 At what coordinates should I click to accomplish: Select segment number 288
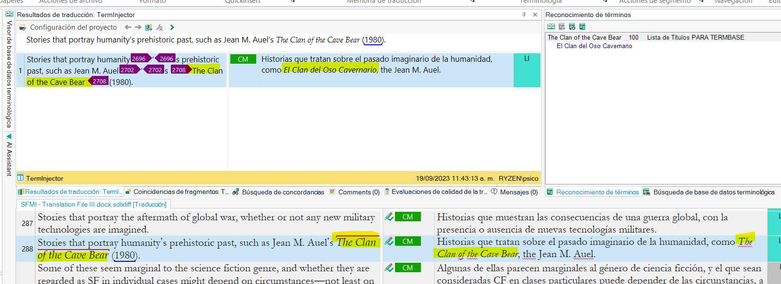click(x=27, y=249)
